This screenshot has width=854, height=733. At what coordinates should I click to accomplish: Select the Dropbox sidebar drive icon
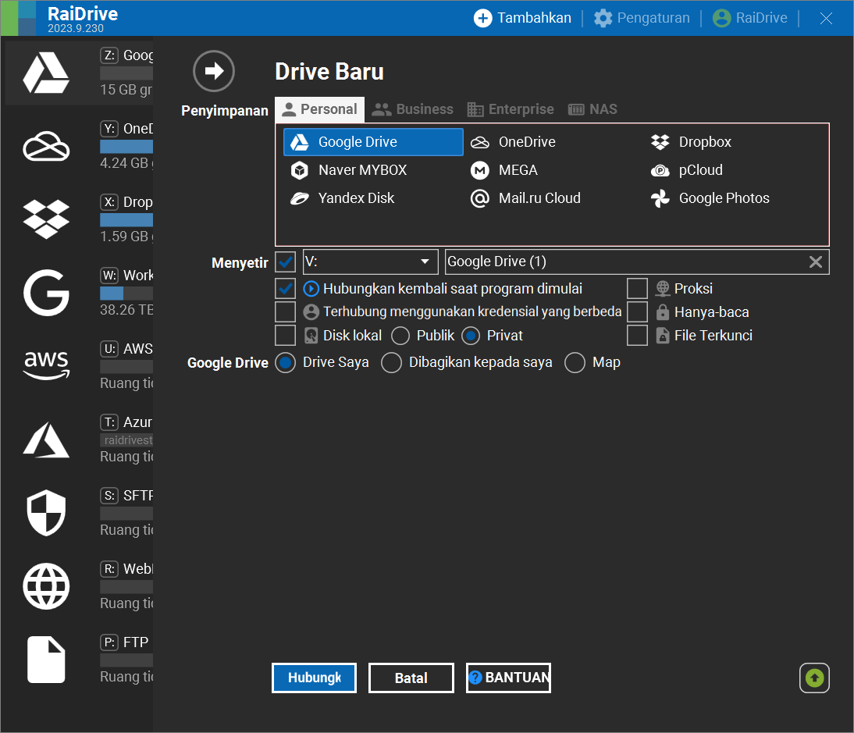coord(46,219)
